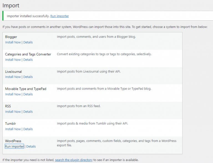This screenshot has height=163, width=213.
Task: View Details for Tumblr importer
Action: (x=28, y=129)
